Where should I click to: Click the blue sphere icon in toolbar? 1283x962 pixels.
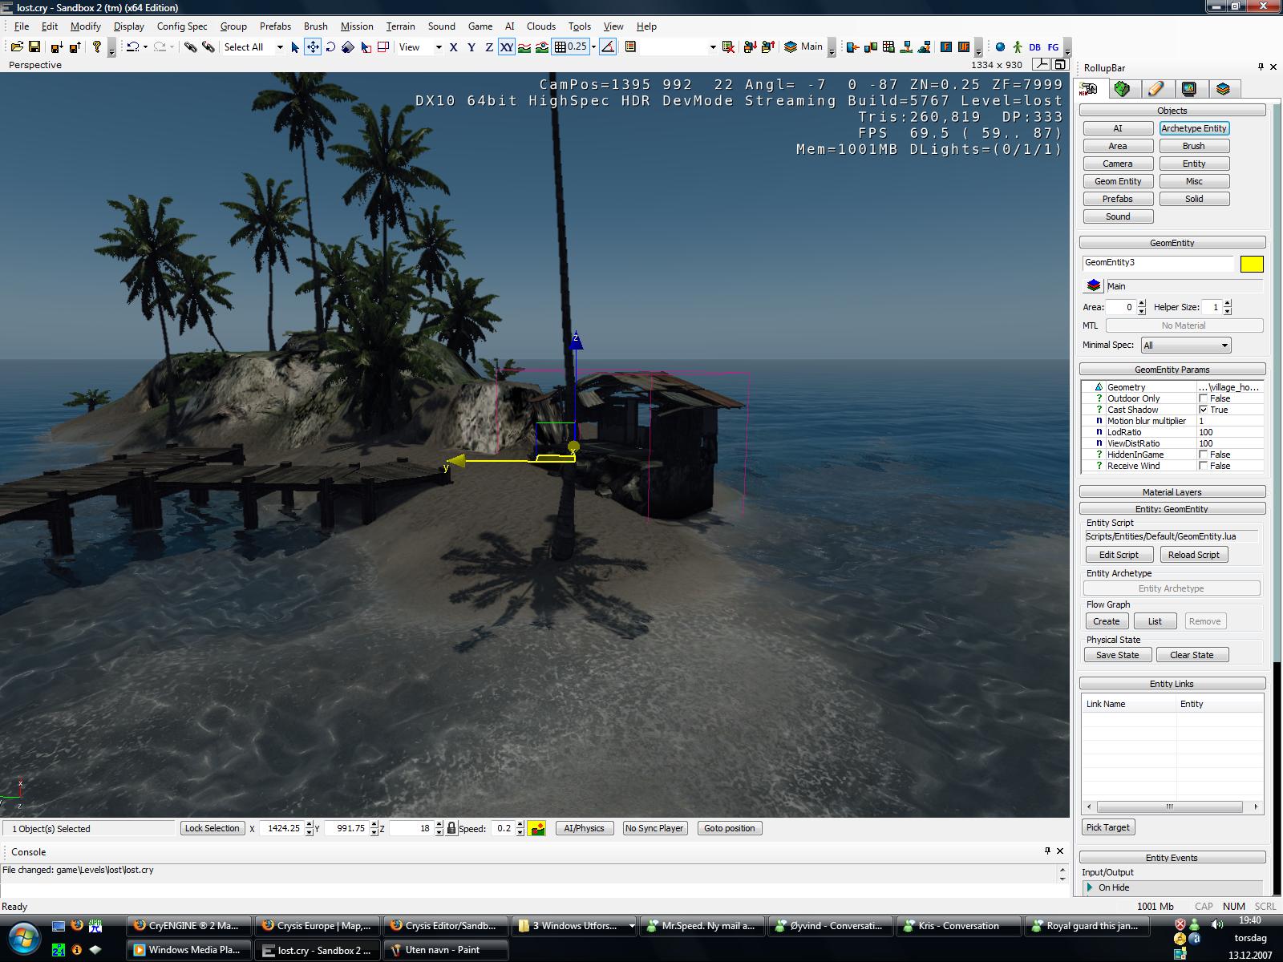[x=1000, y=47]
